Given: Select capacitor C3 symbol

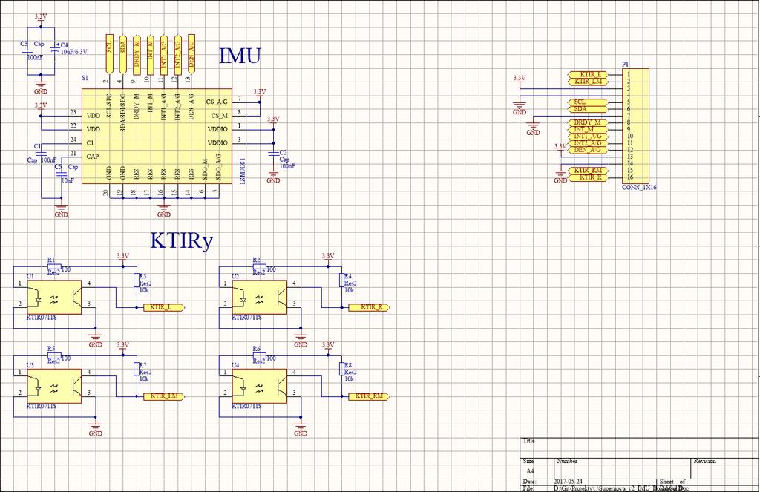Looking at the screenshot, I should [x=27, y=50].
